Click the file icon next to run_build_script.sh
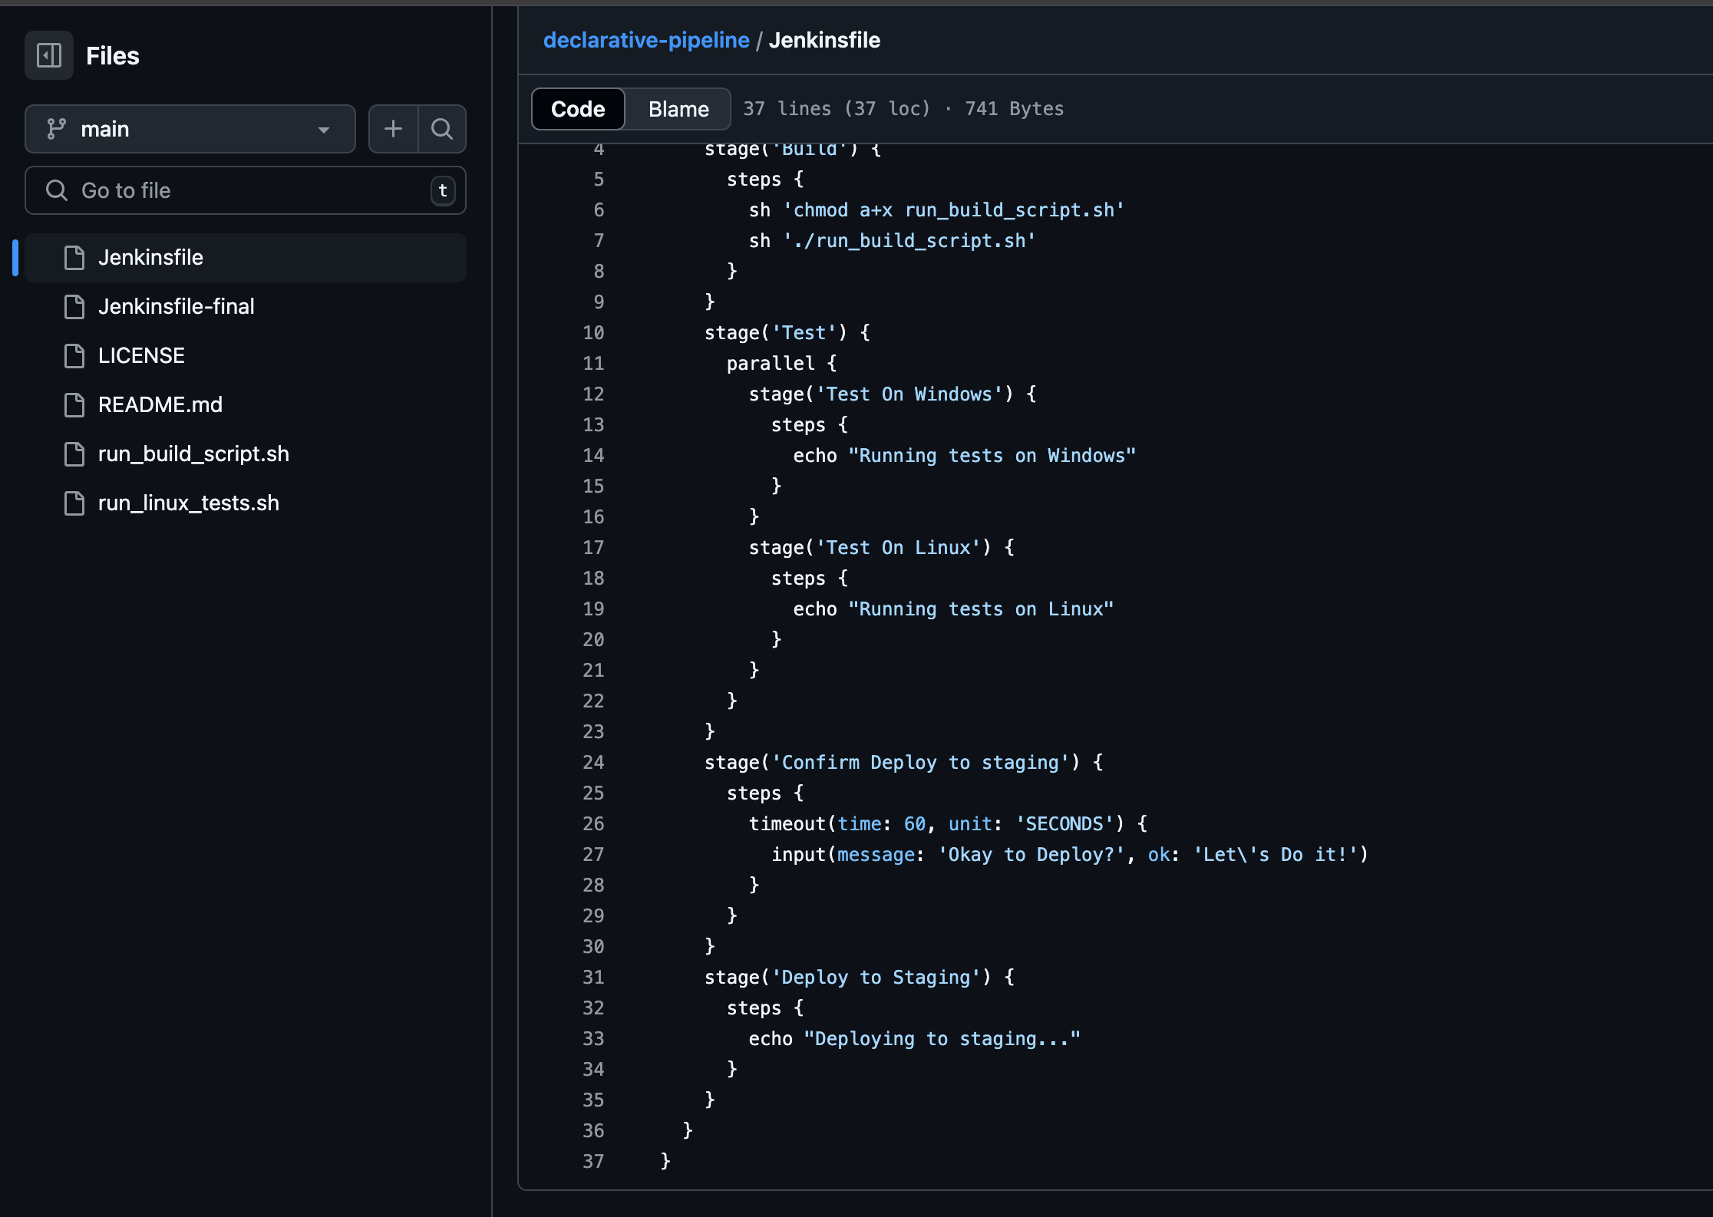This screenshot has width=1713, height=1217. tap(74, 454)
